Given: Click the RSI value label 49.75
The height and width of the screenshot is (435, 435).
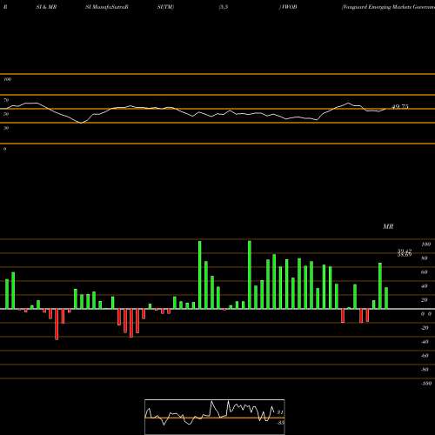Looking at the screenshot, I should (x=400, y=107).
